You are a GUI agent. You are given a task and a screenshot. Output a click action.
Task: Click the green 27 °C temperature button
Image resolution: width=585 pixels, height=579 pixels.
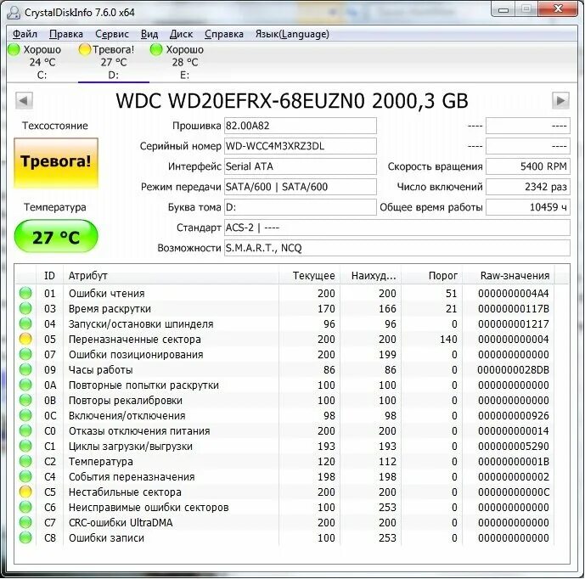click(56, 237)
